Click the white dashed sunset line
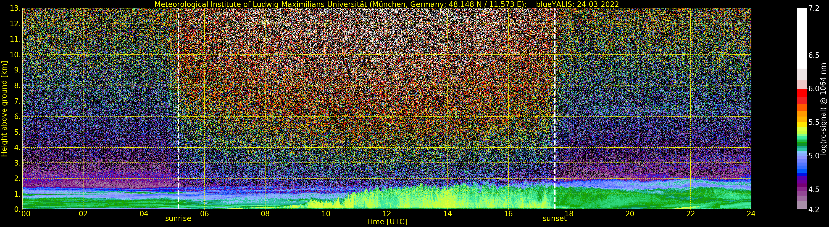This screenshot has width=829, height=227. click(555, 109)
